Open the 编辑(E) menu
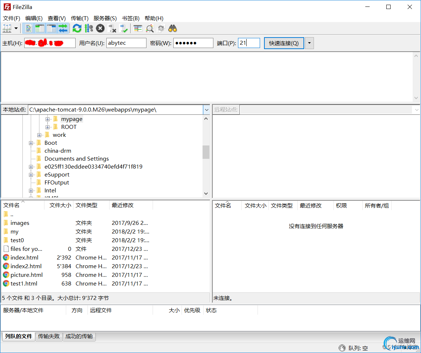This screenshot has height=353, width=421. tap(34, 18)
